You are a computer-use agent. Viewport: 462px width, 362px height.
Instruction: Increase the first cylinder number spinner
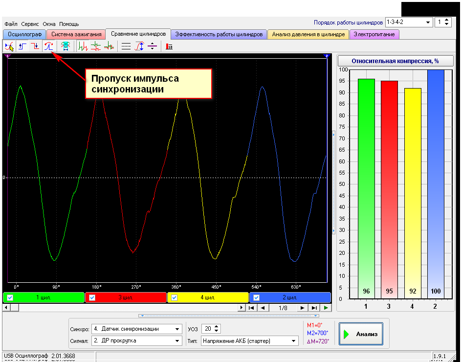pos(447,20)
